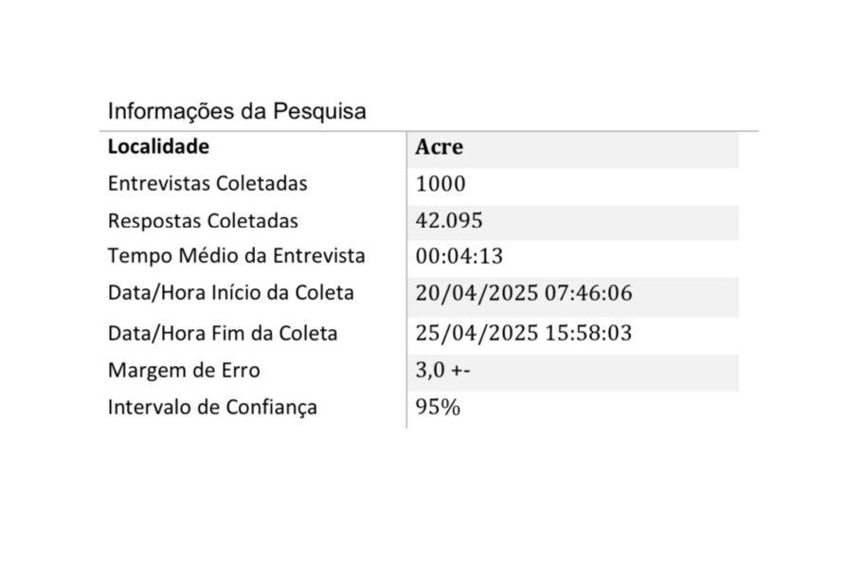This screenshot has width=847, height=569.
Task: Click the responses value 42.095
Action: click(449, 221)
